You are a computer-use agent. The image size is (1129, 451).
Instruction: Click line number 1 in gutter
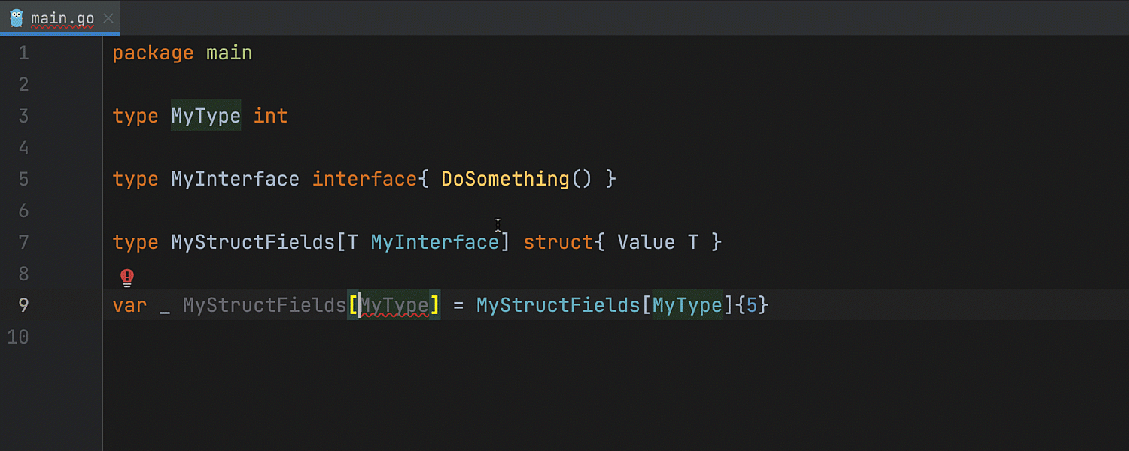point(23,53)
